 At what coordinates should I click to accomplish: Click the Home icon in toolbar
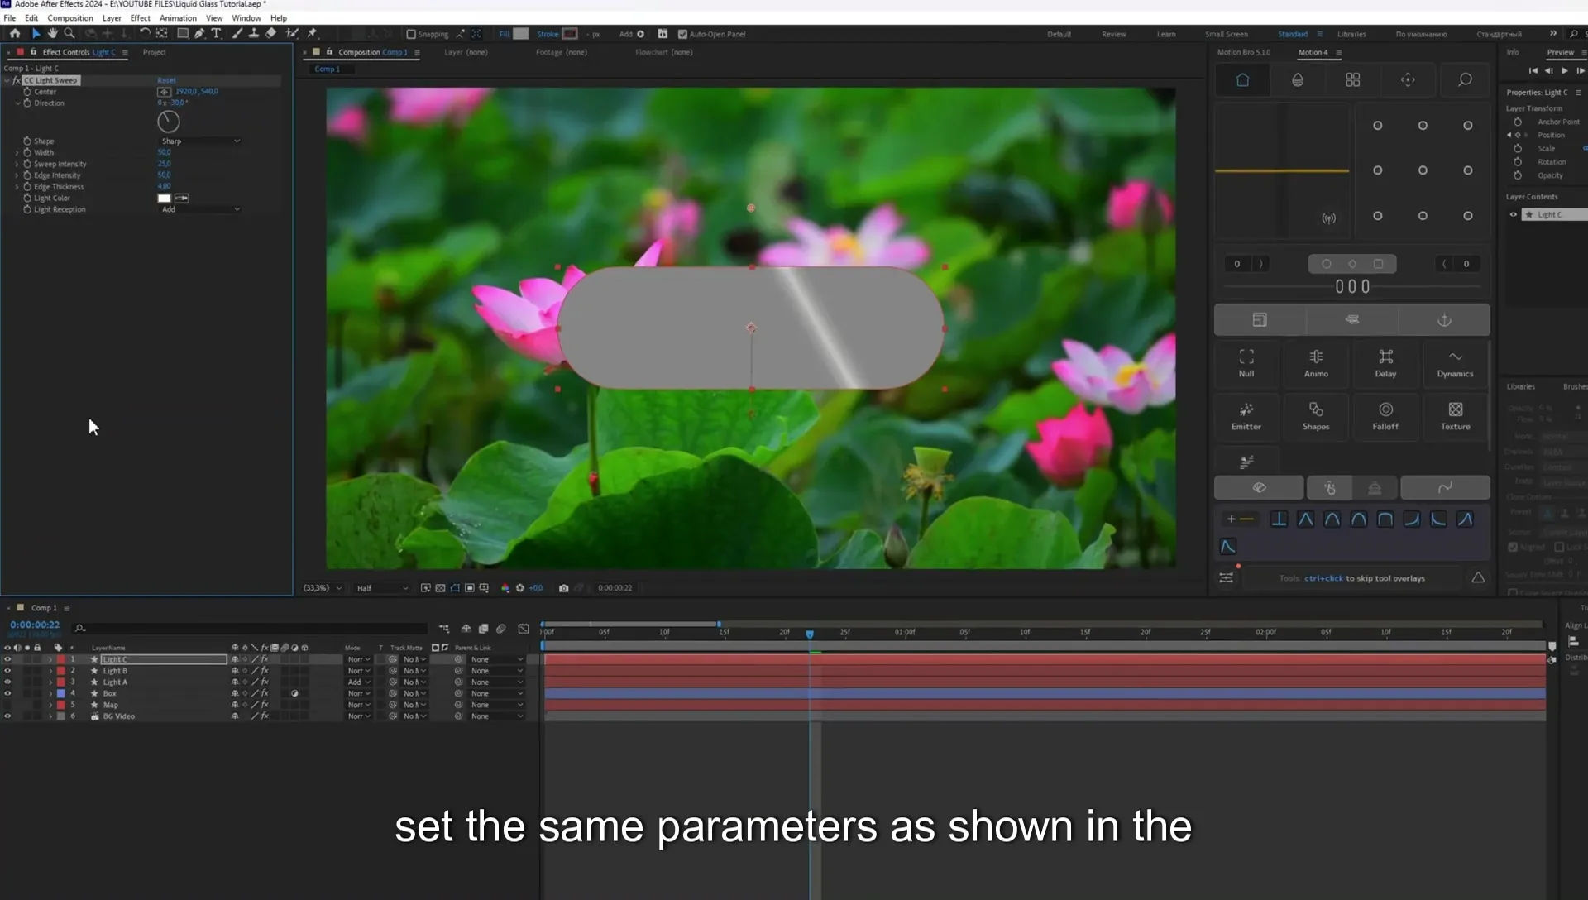[15, 34]
